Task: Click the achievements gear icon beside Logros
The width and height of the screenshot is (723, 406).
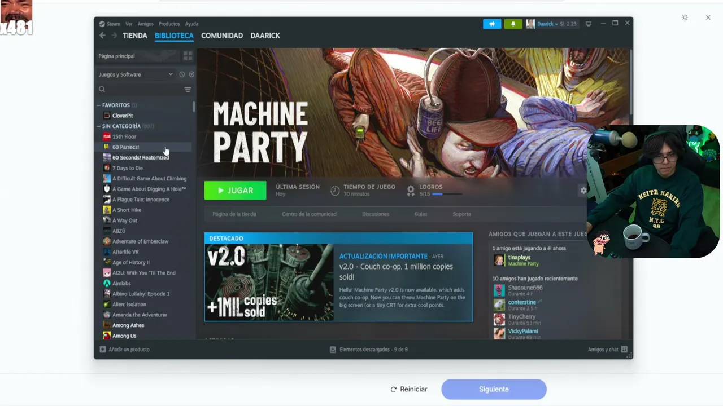Action: pos(411,191)
